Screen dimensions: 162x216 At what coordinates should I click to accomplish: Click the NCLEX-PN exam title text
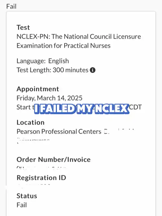tap(79, 41)
